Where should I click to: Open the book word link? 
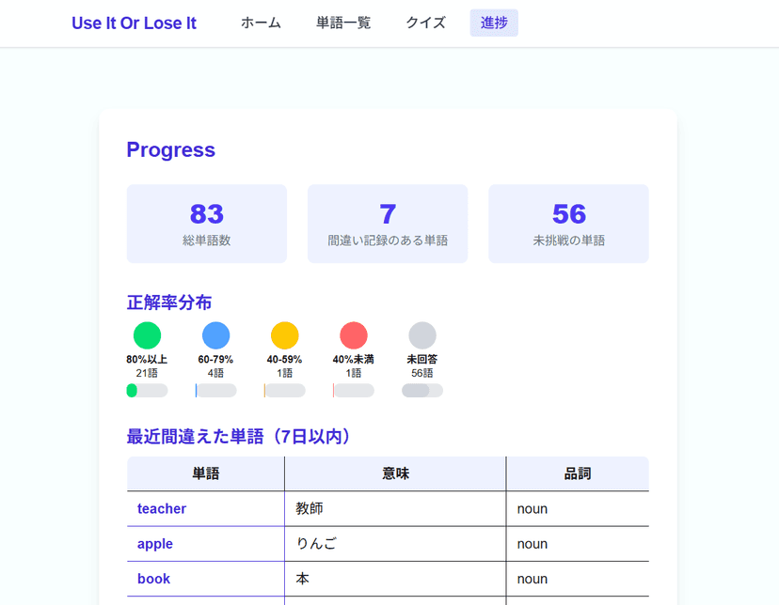point(153,579)
